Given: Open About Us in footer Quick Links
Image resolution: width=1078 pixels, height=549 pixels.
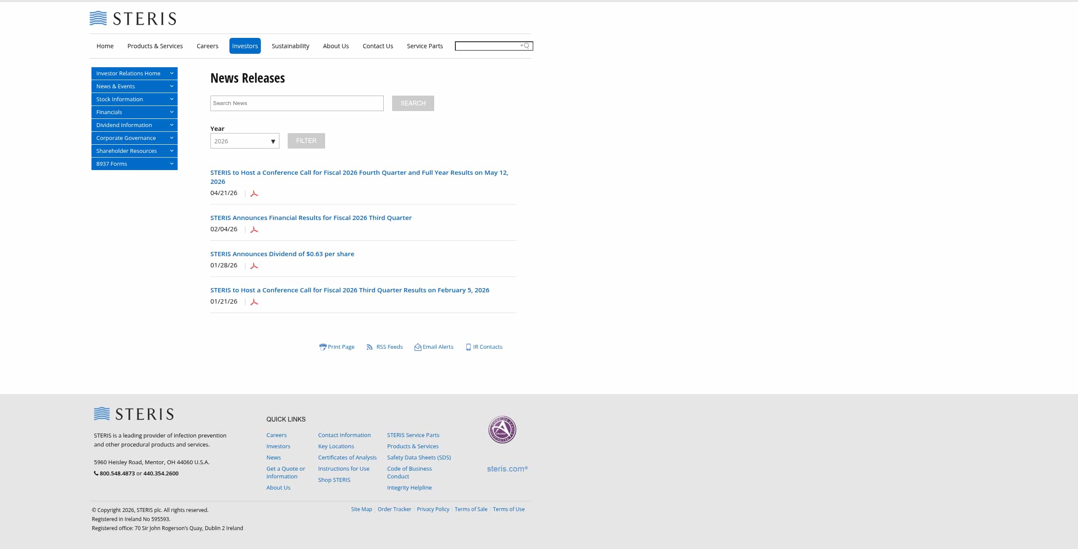Looking at the screenshot, I should pyautogui.click(x=278, y=488).
